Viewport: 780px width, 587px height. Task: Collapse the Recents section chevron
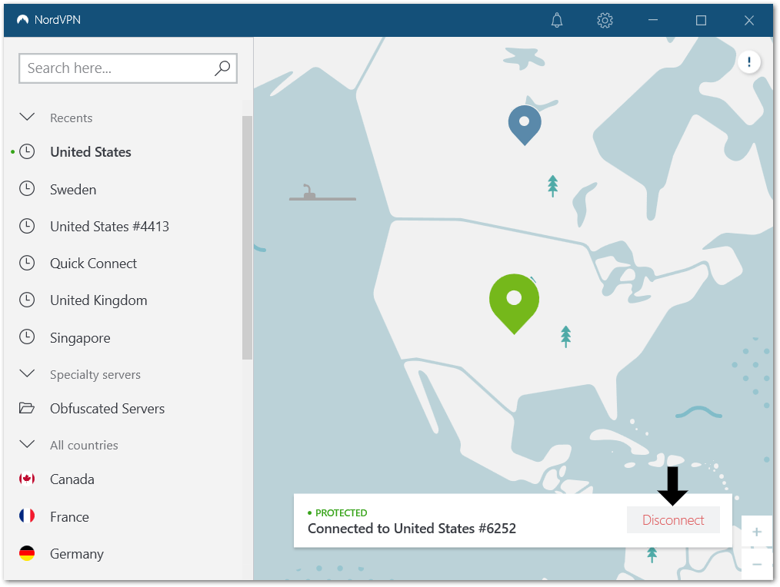27,118
